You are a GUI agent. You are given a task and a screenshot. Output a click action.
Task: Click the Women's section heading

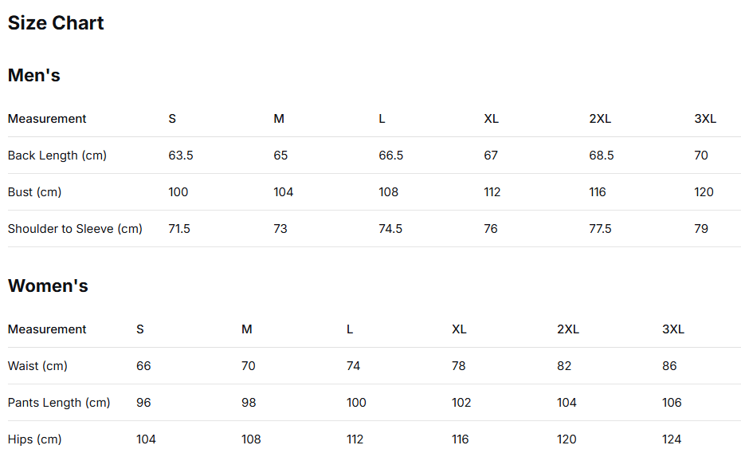48,286
